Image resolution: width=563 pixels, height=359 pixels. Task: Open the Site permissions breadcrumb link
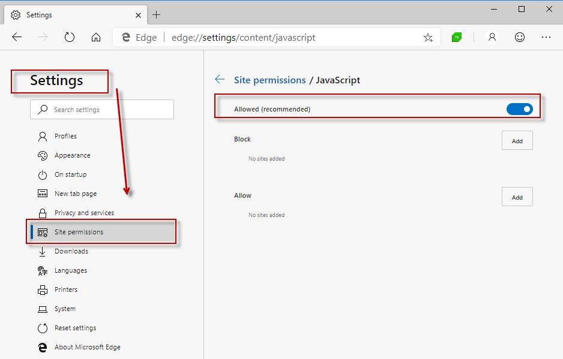269,80
